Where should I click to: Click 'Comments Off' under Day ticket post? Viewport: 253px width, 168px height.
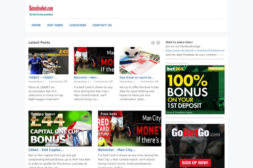tap(149, 81)
